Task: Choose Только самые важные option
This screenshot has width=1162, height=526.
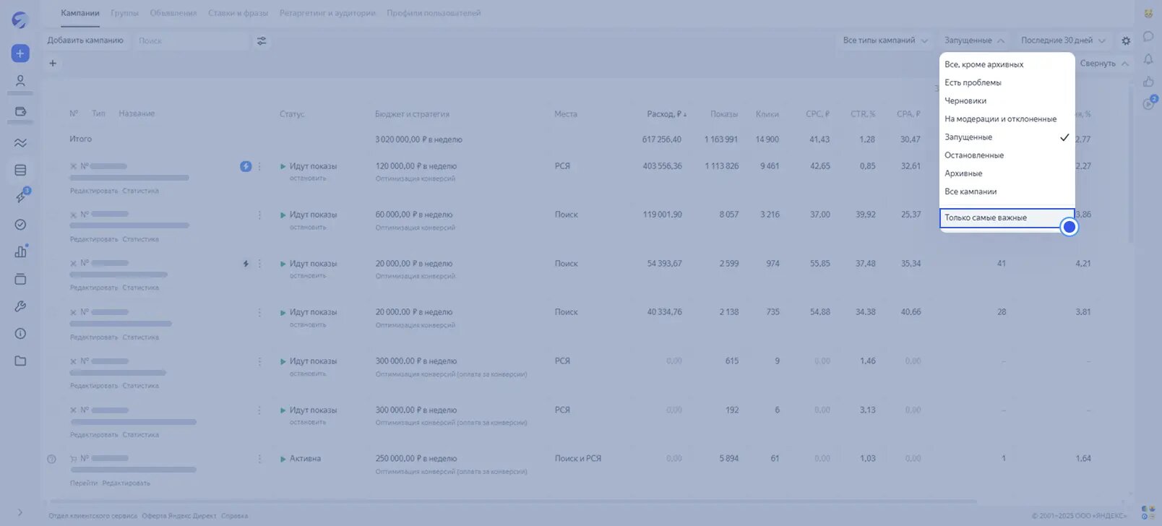Action: click(1007, 218)
